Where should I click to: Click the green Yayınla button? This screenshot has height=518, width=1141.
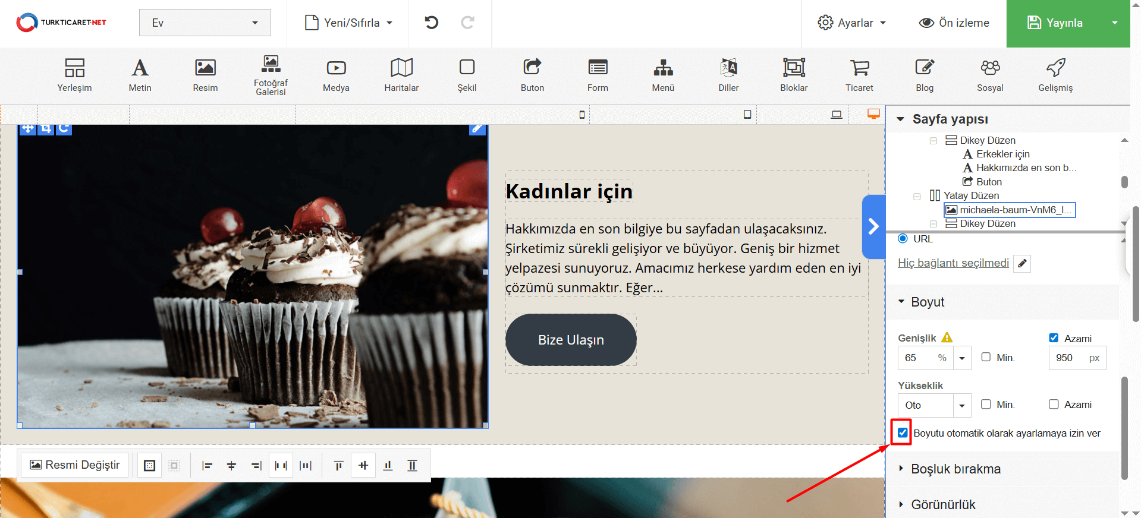[x=1054, y=23]
